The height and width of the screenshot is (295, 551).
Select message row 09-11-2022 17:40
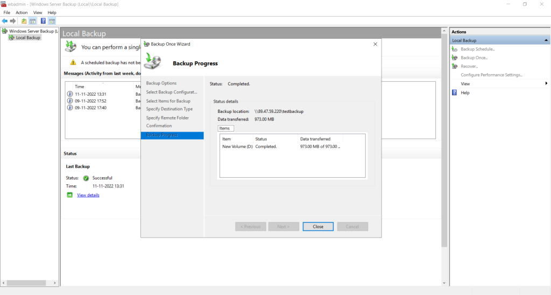pos(104,107)
